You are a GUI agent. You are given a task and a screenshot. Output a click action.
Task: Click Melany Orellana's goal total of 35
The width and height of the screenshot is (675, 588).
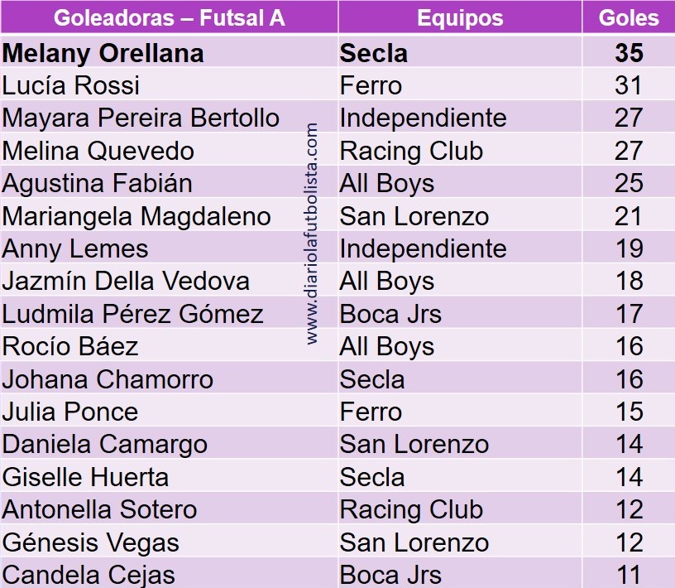[629, 53]
